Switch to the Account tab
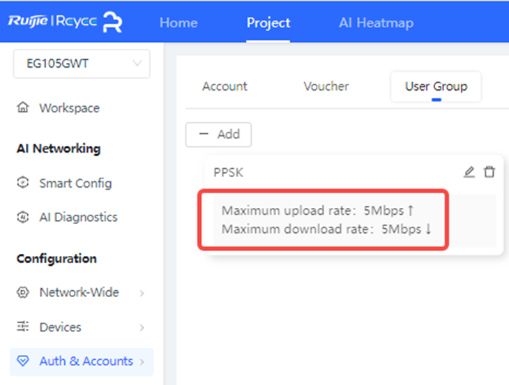Screen dimensions: 509x385 point(225,86)
